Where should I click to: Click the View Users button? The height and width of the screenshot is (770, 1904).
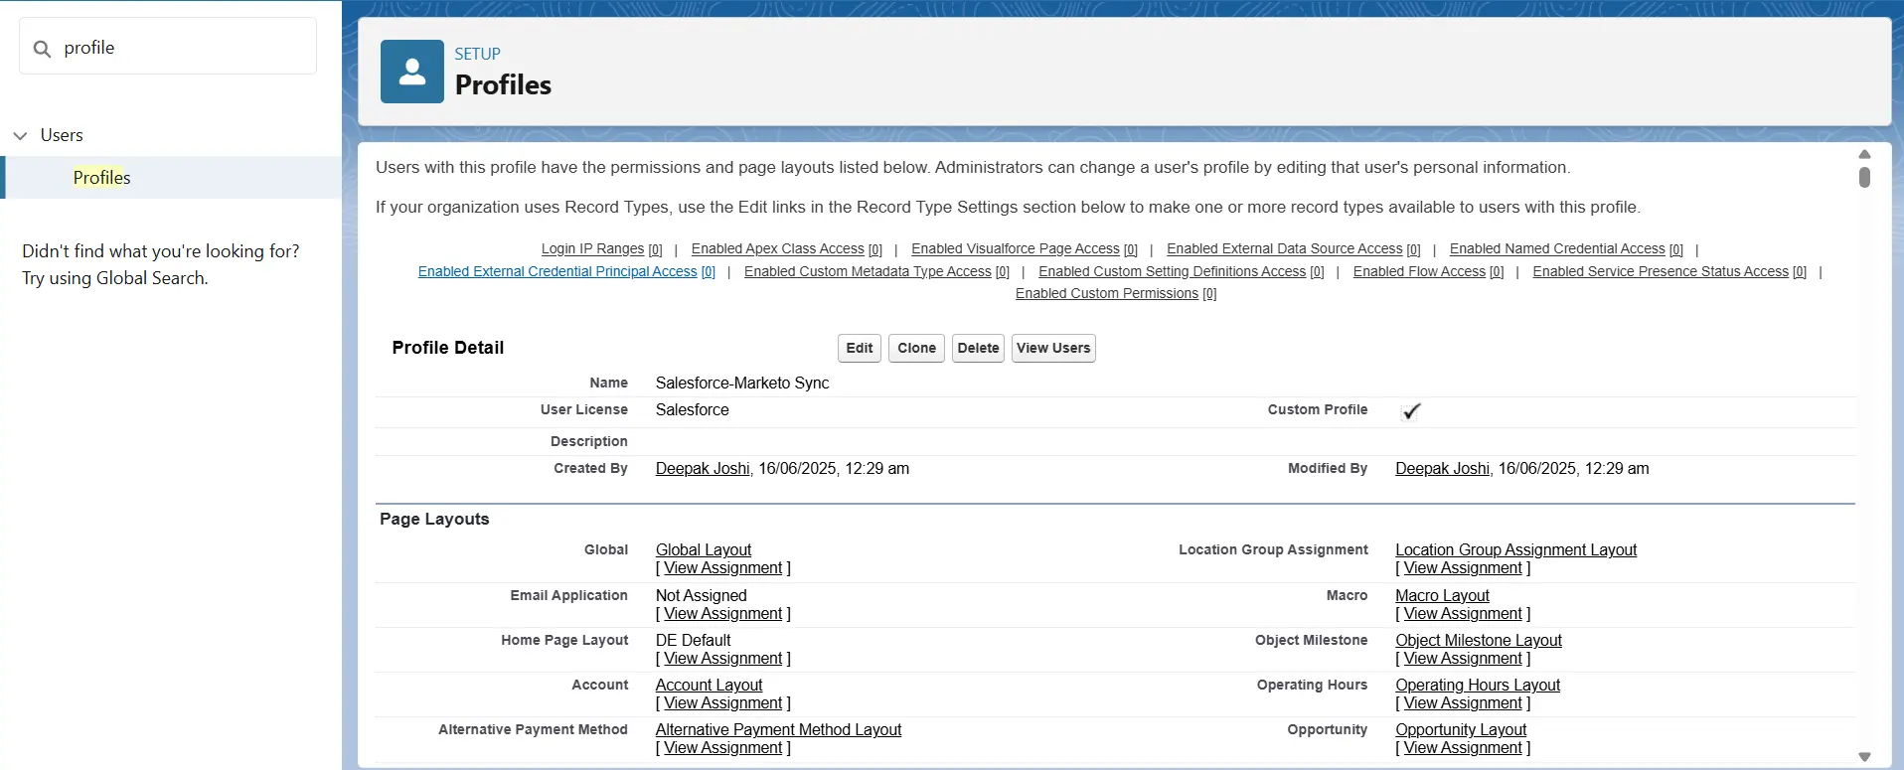pyautogui.click(x=1052, y=349)
